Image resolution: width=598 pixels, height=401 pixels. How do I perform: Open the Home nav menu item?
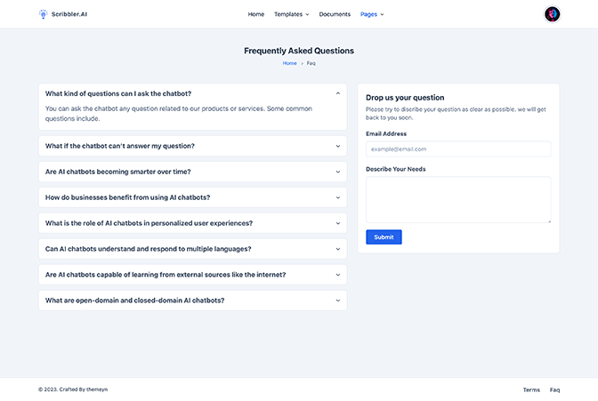coord(256,14)
